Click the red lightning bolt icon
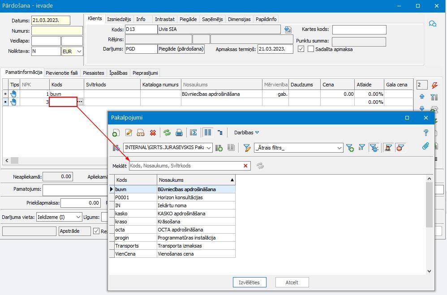Viewport: 447px width, 295px height. tap(434, 85)
